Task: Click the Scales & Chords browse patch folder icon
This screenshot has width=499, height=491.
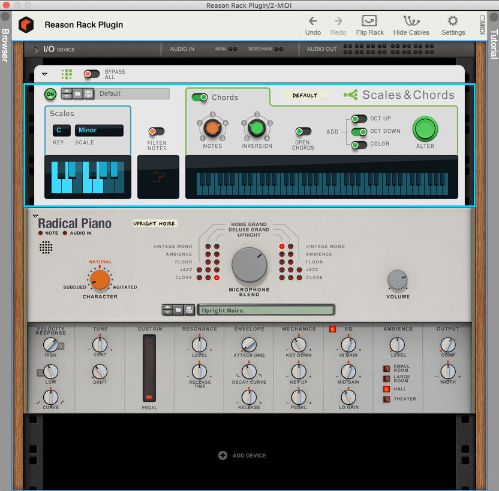Action: click(77, 93)
